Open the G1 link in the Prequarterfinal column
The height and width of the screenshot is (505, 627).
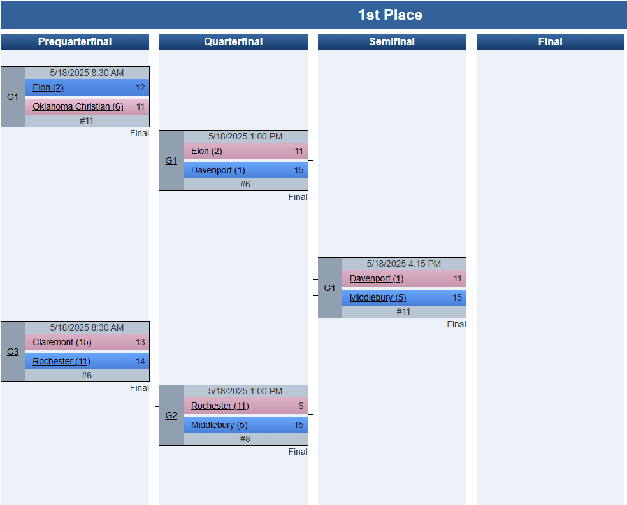pyautogui.click(x=13, y=97)
